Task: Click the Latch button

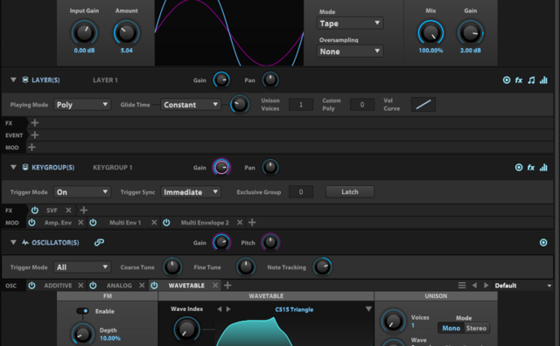Action: (x=350, y=192)
